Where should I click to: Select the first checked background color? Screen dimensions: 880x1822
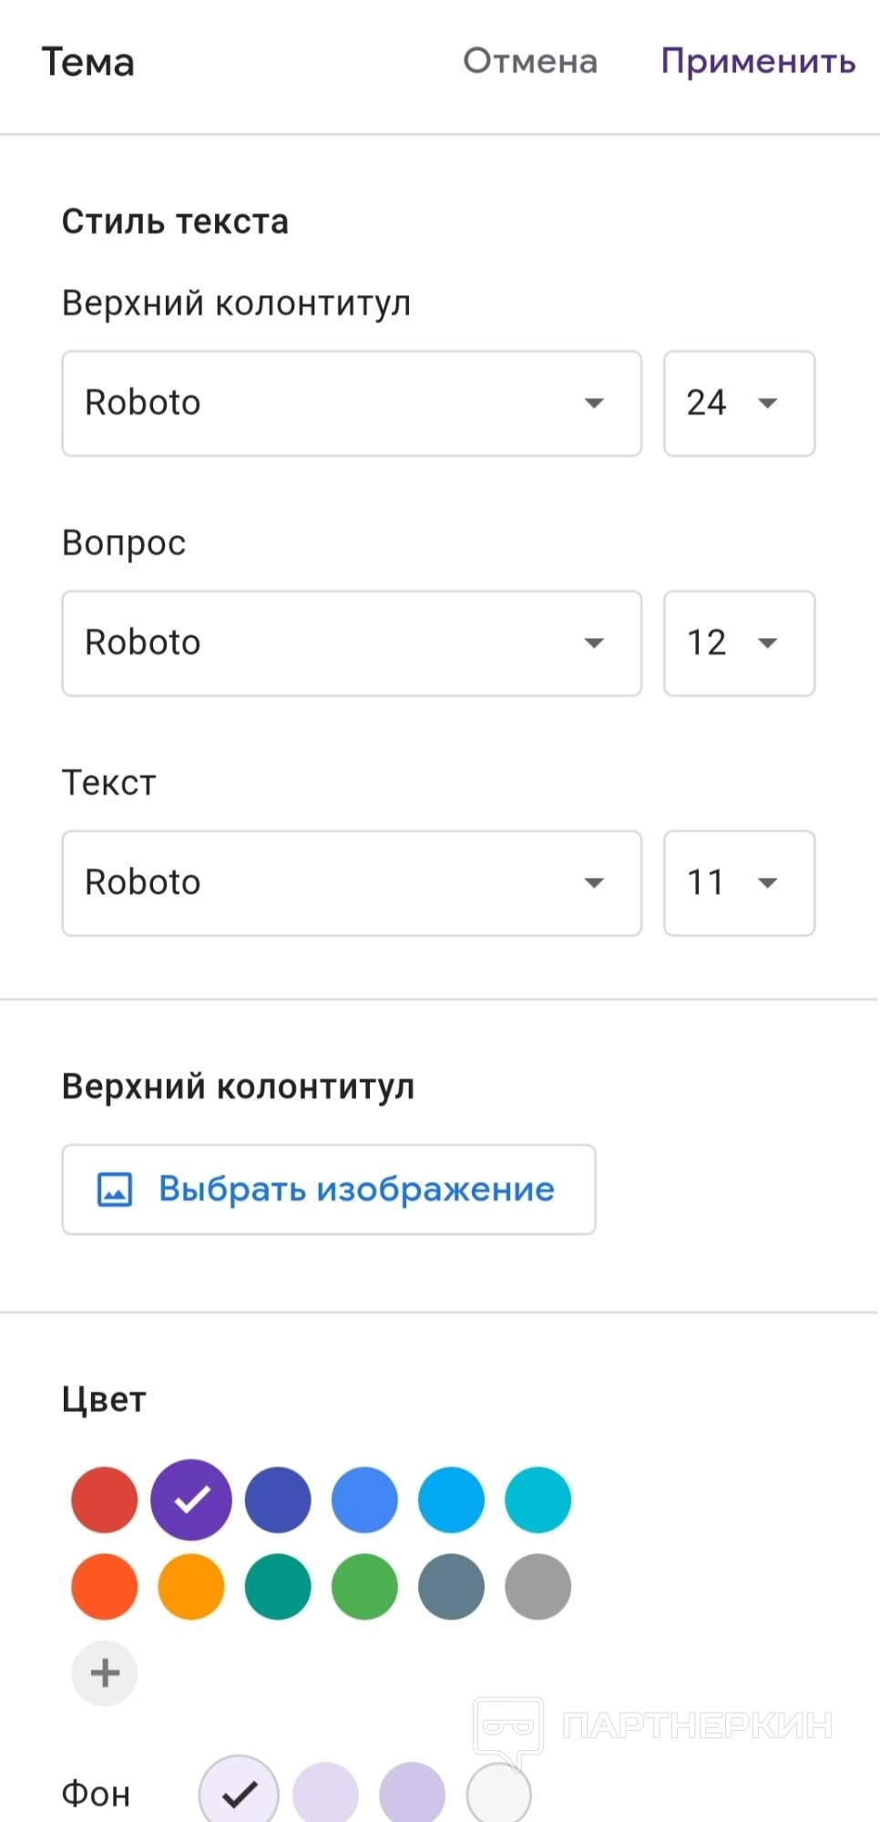239,1793
